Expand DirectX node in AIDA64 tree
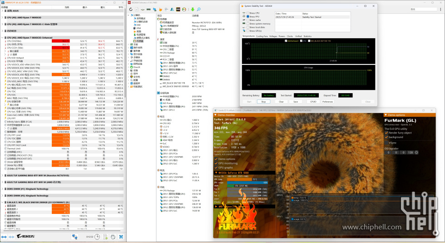This screenshot has width=445, height=243. [x=129, y=67]
